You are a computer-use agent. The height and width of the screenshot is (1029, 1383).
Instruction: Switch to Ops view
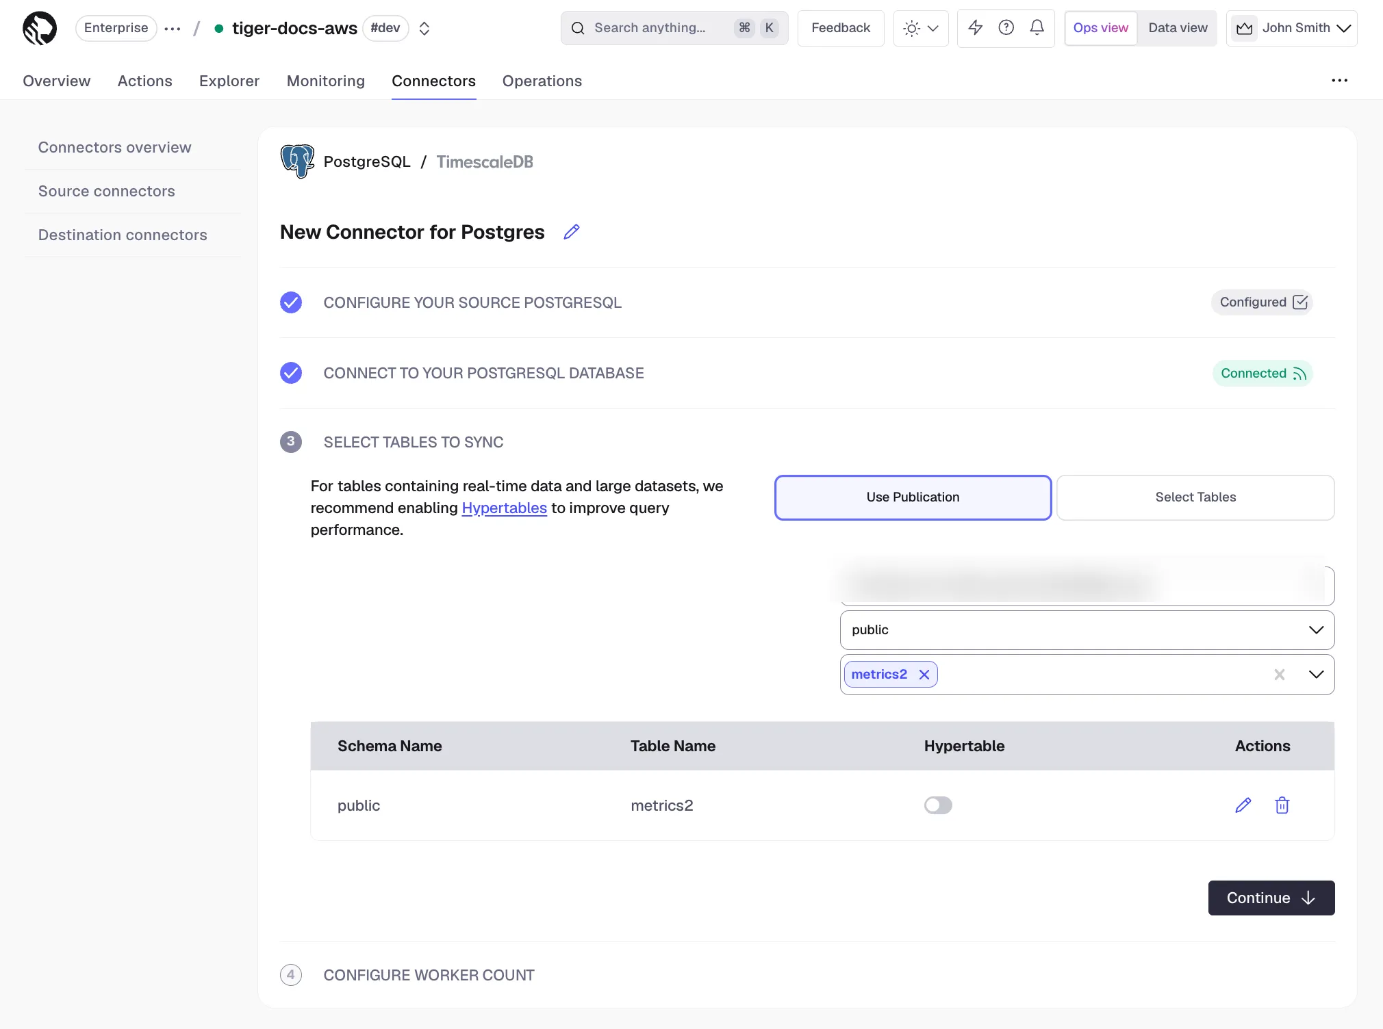coord(1100,28)
